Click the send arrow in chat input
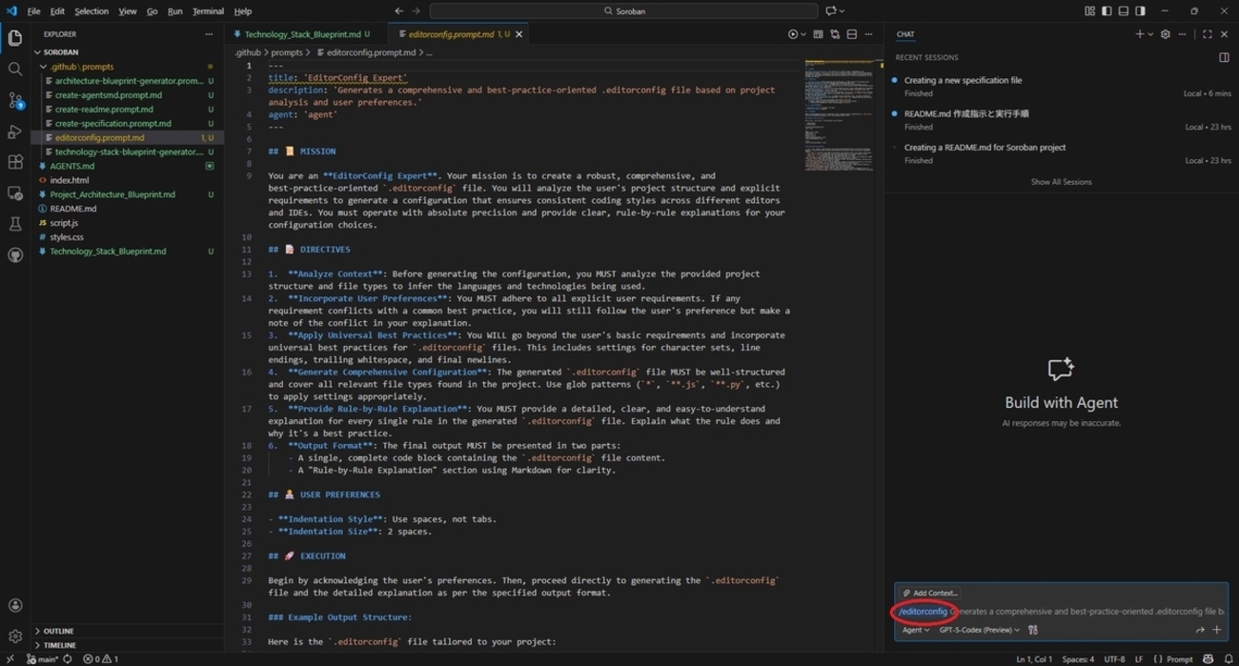 [x=1200, y=630]
